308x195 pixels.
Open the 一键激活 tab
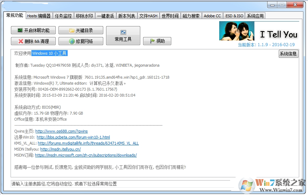(105, 16)
